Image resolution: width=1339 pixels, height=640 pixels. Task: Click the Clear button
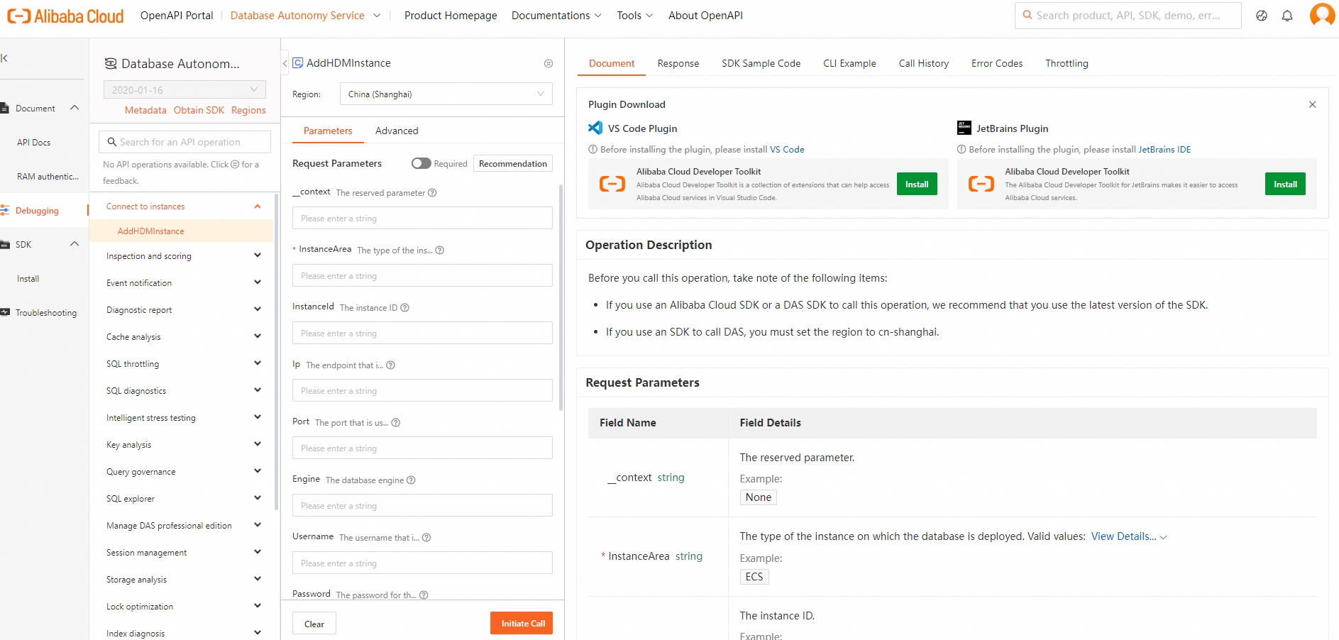(x=314, y=624)
